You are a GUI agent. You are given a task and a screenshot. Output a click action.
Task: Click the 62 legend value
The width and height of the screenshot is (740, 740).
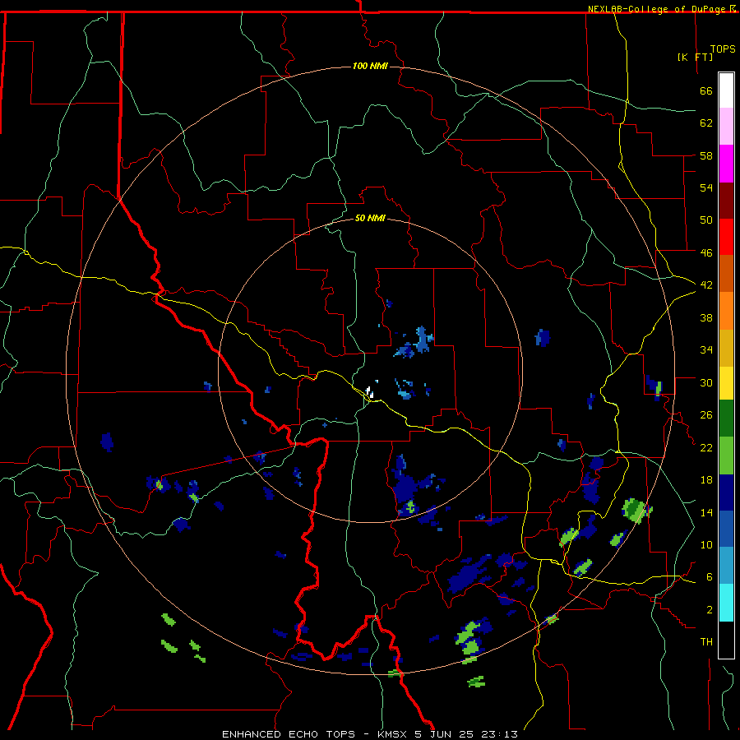coord(706,123)
